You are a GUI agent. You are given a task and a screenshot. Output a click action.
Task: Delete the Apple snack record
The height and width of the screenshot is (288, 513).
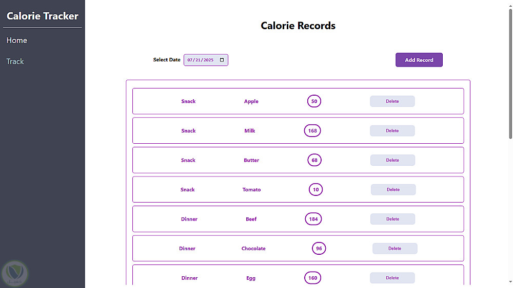pyautogui.click(x=392, y=101)
